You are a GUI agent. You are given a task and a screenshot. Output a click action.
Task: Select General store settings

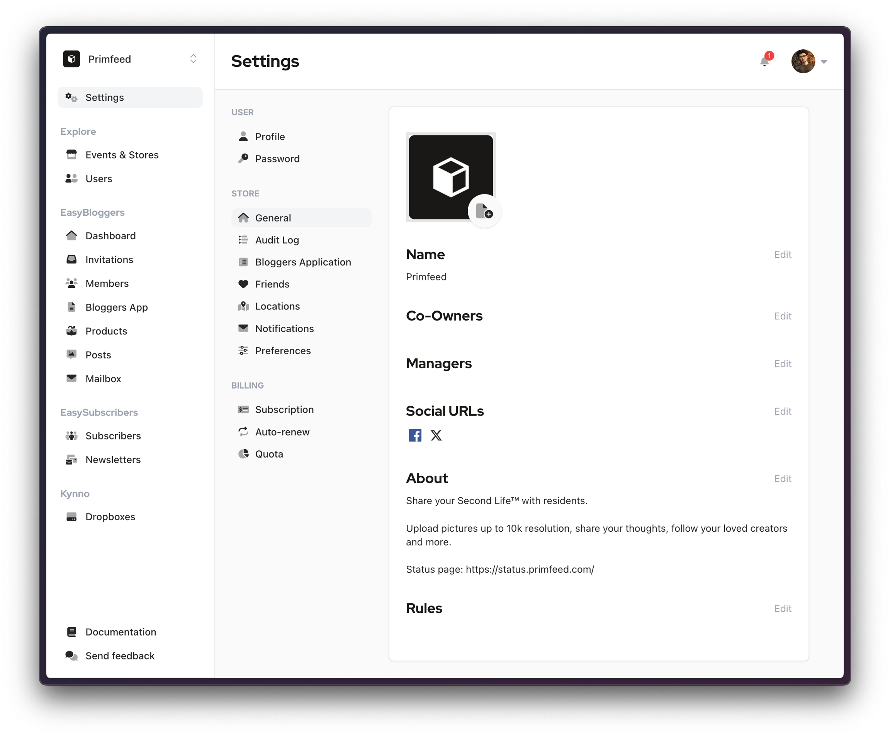click(301, 218)
